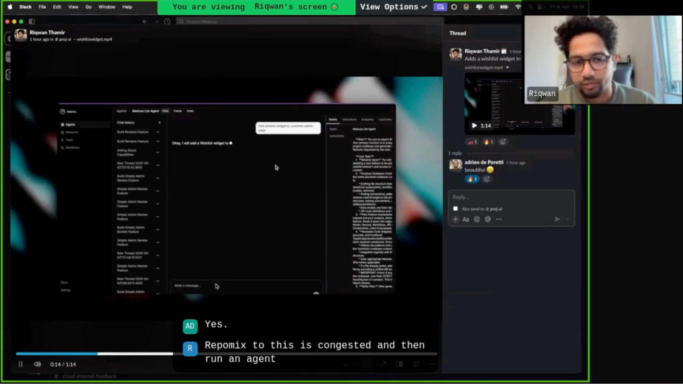Click adrien de Peretti's avatar

point(455,165)
